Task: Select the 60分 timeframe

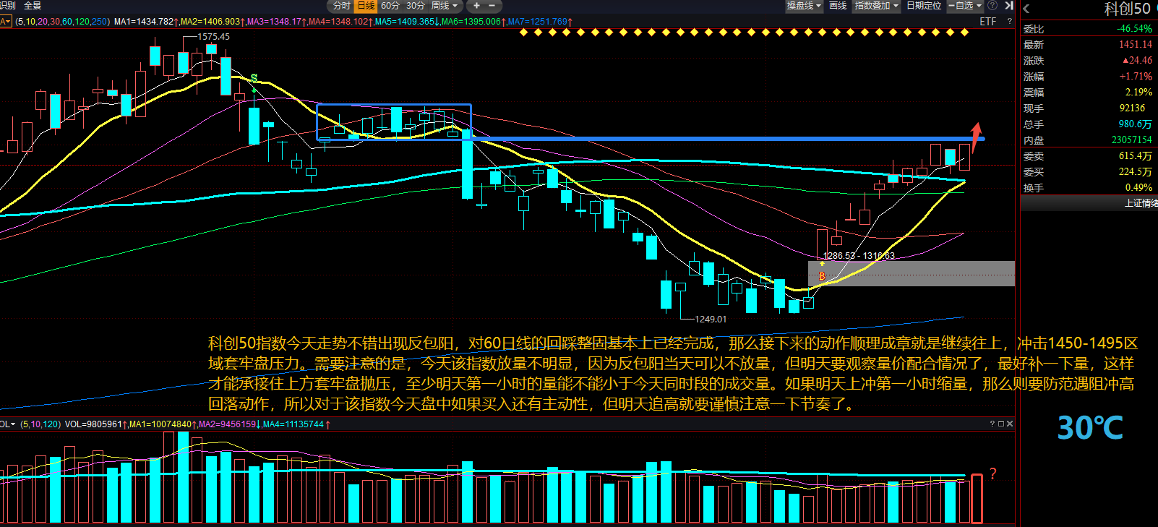Action: (x=390, y=6)
